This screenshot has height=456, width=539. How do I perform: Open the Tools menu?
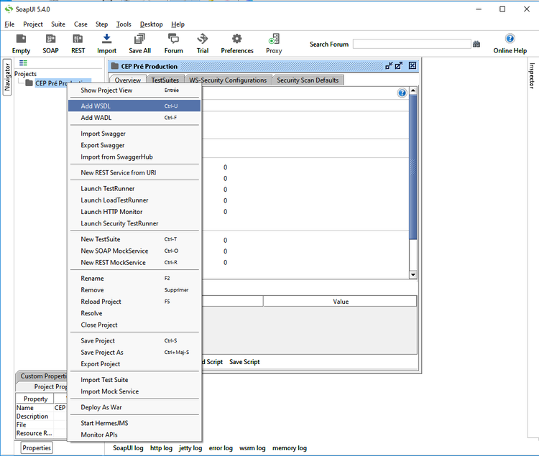pos(124,24)
